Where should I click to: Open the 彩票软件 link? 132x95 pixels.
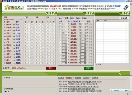coord(78,78)
